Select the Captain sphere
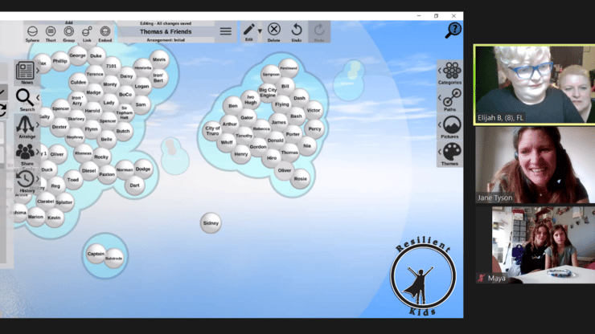Viewport: 595px width, 334px height. [x=96, y=254]
